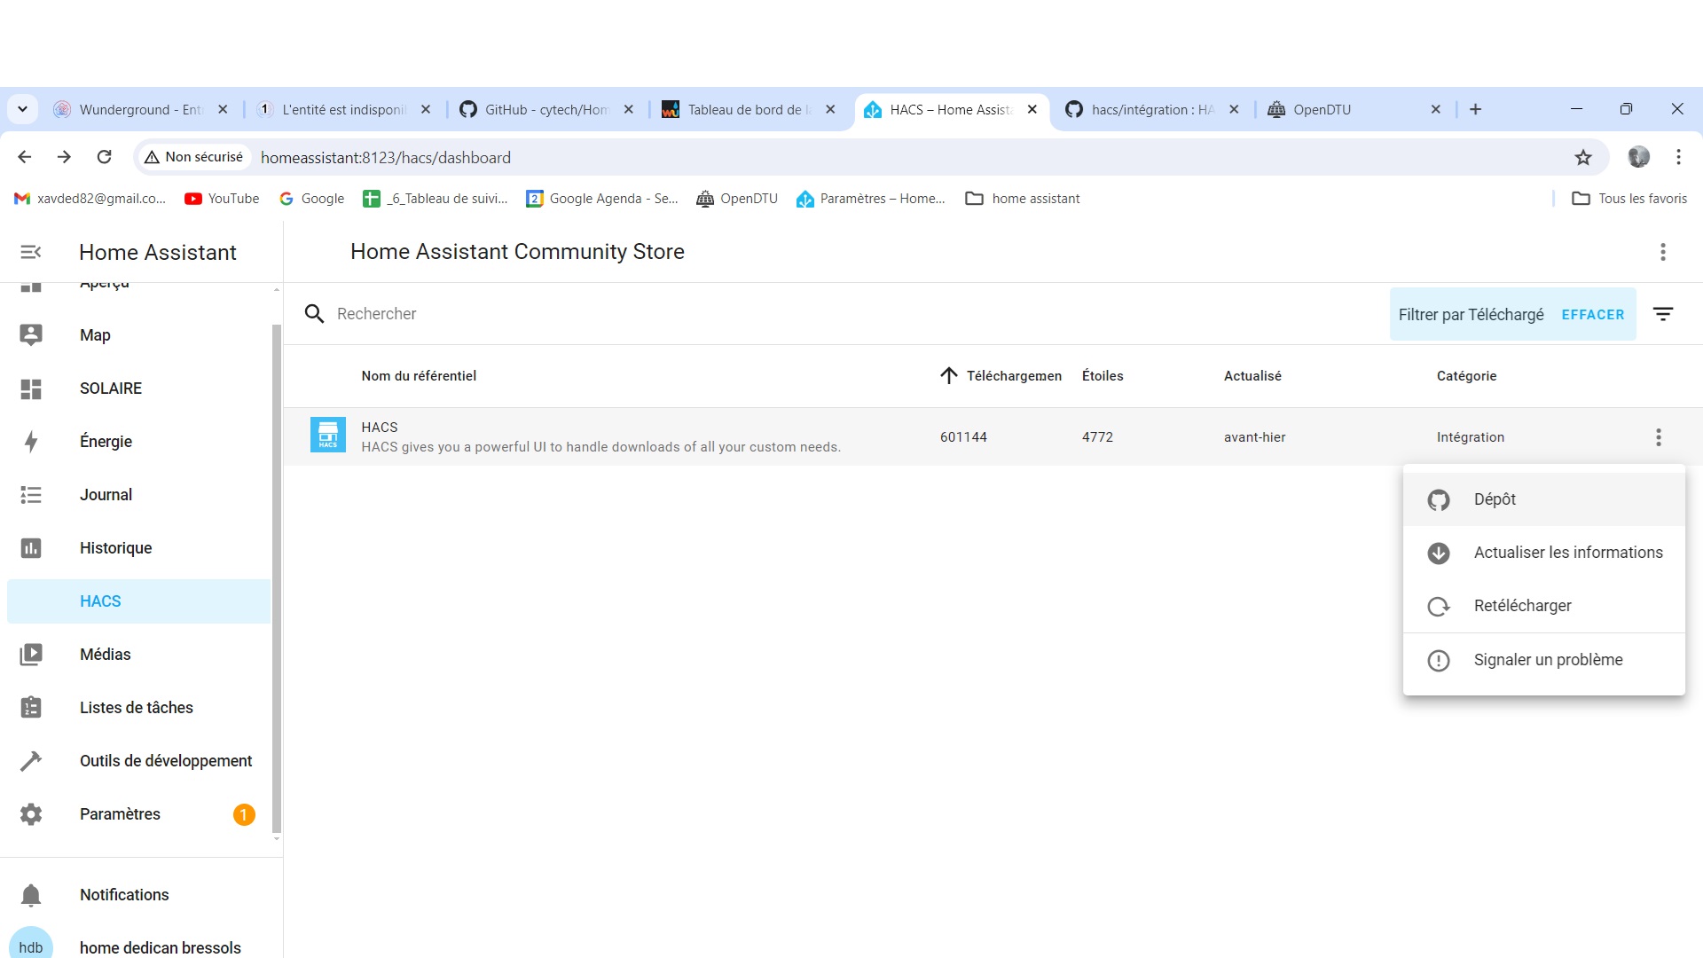Choose Actualiser les informations
The width and height of the screenshot is (1703, 958).
point(1544,553)
